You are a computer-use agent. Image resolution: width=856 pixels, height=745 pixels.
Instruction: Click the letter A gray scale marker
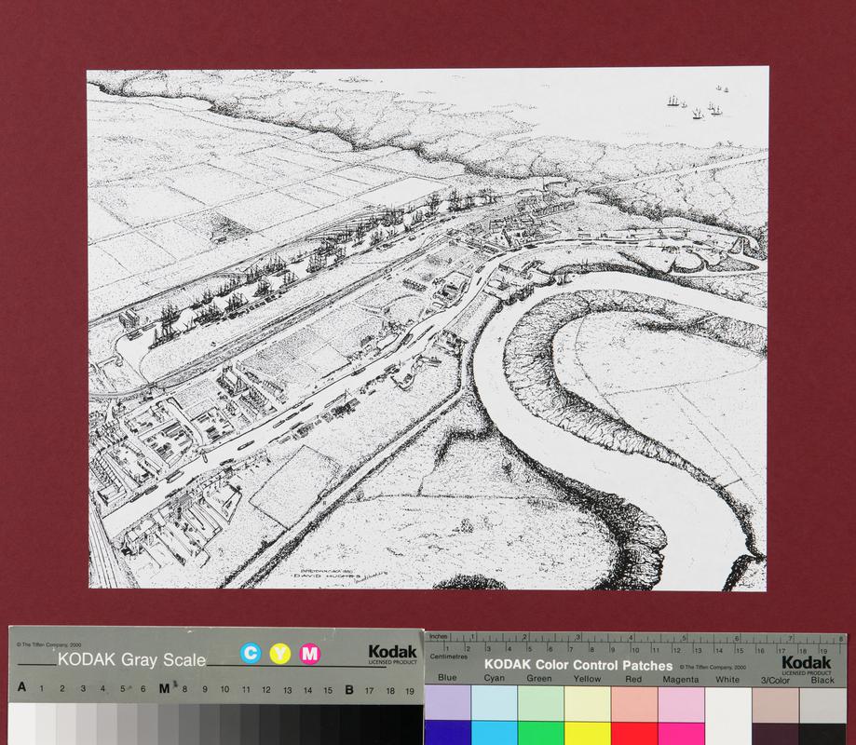(x=21, y=690)
